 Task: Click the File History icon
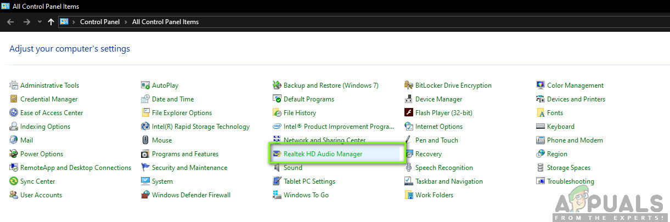(x=277, y=113)
